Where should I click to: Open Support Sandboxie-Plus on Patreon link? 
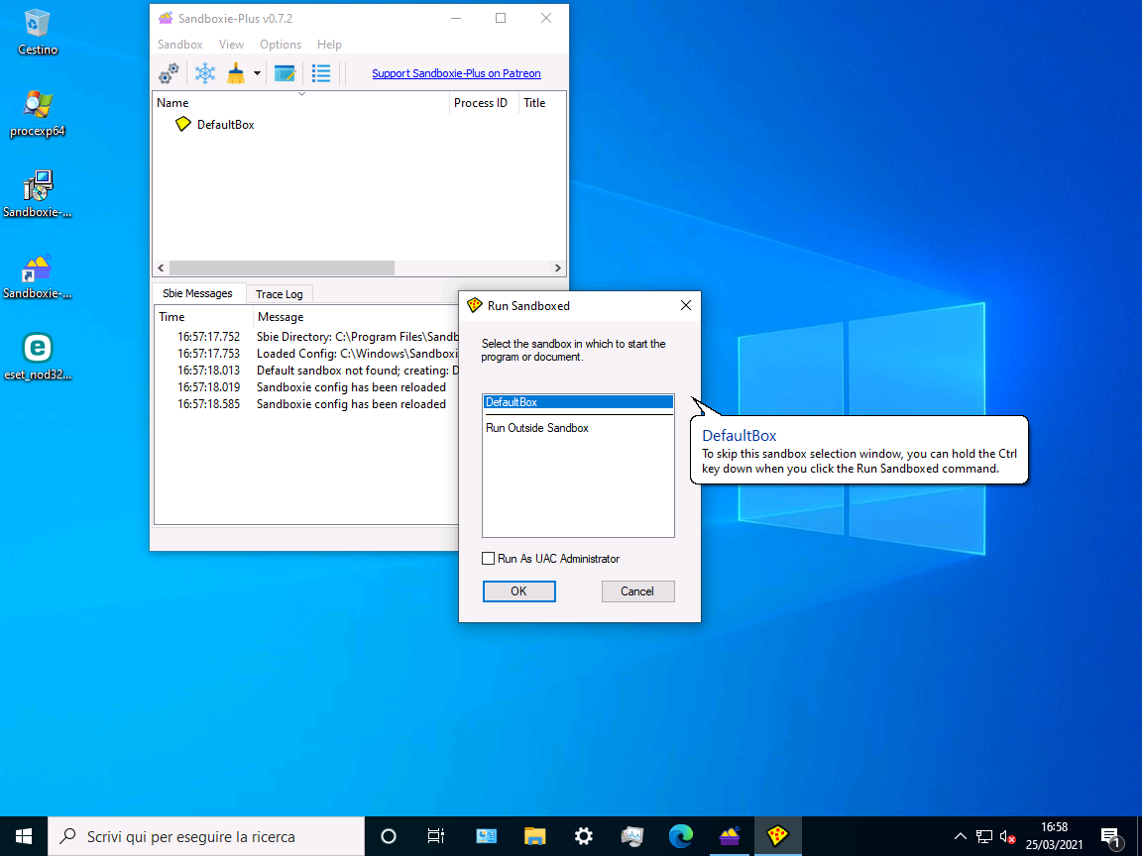(x=456, y=73)
